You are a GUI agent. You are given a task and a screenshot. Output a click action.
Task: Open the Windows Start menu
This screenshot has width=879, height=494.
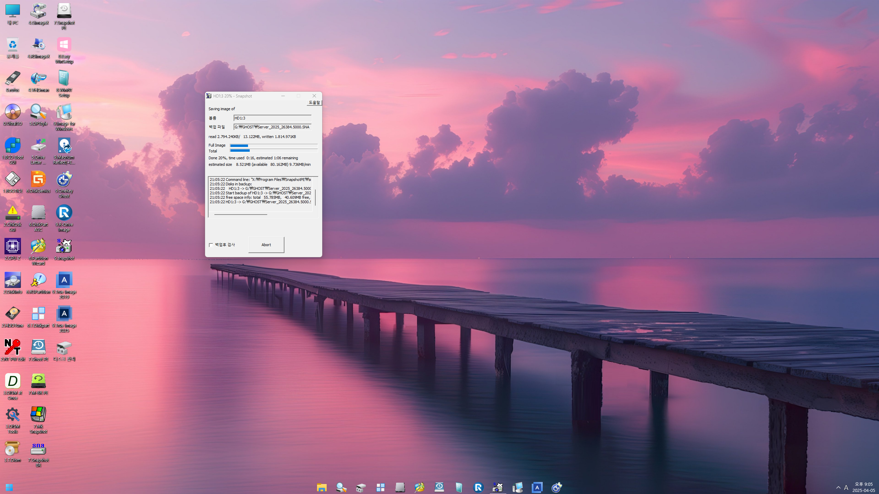tap(9, 487)
